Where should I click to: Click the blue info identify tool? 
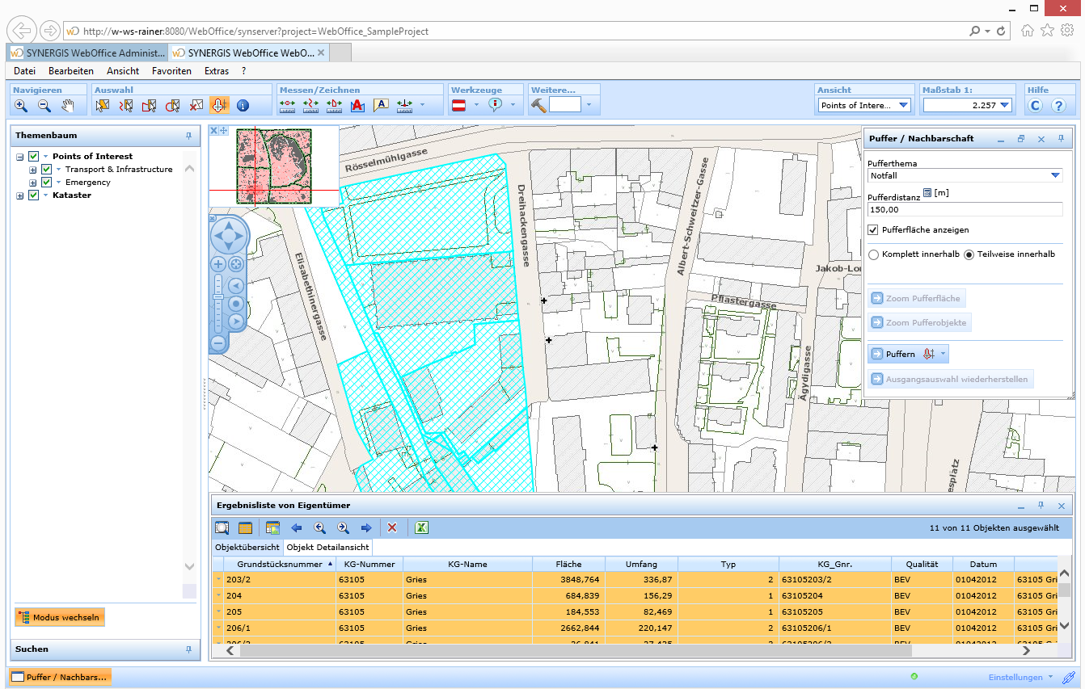tap(243, 106)
